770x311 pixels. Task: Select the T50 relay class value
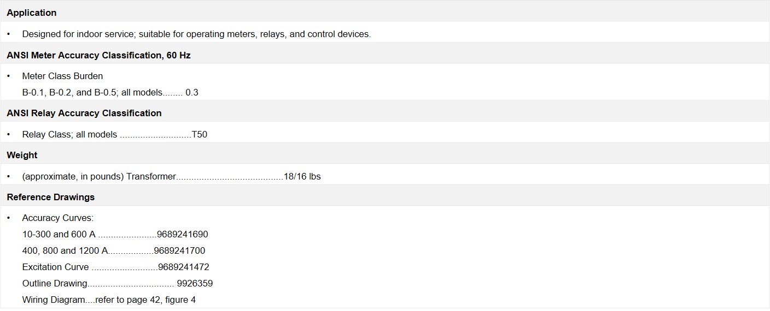tap(199, 134)
